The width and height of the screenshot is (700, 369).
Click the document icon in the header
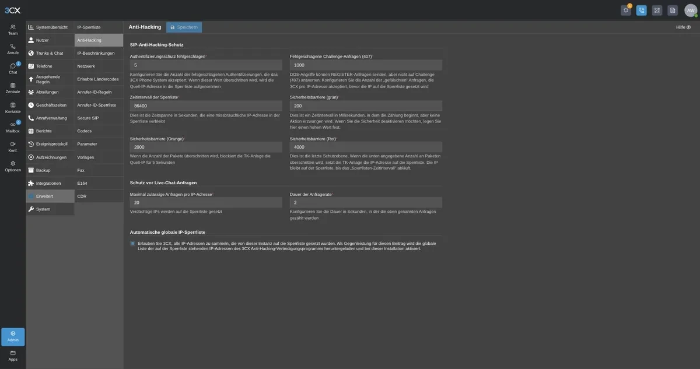(673, 10)
